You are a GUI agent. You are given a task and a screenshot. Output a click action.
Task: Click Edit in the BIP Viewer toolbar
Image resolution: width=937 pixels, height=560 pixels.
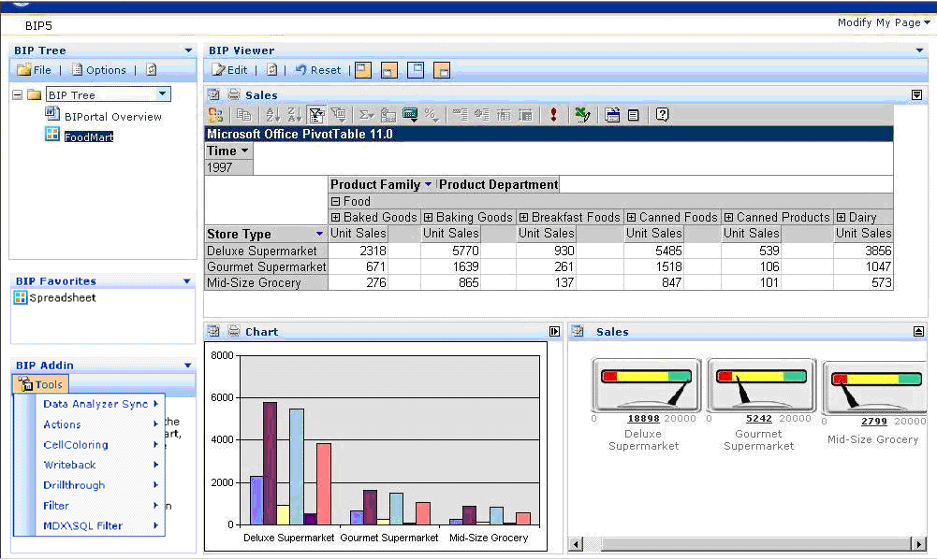pos(229,70)
